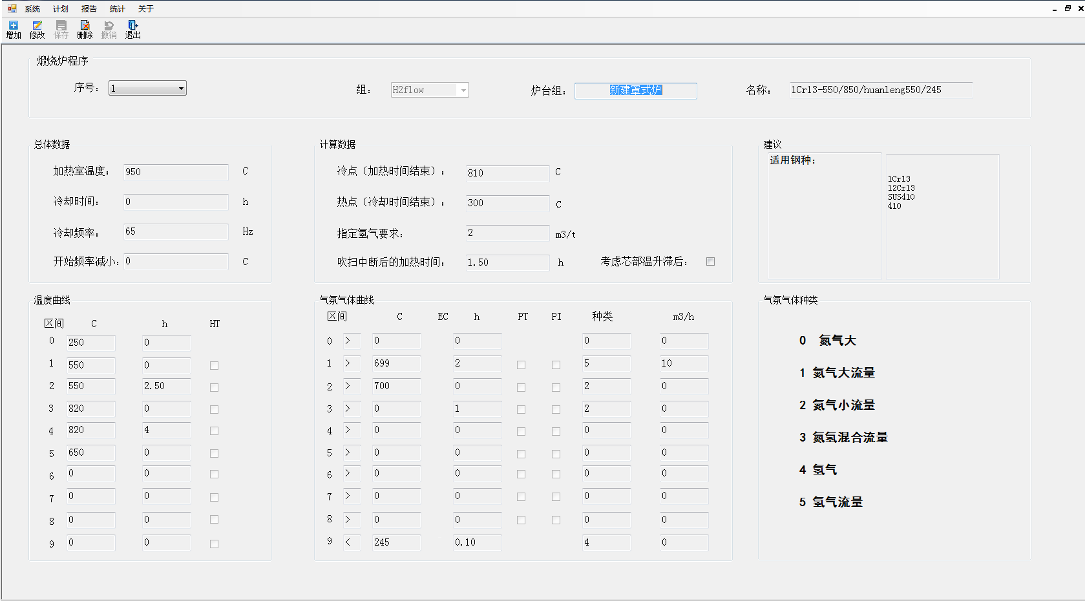Click the 删除 (Delete) toolbar icon
This screenshot has width=1085, height=607.
pos(85,29)
